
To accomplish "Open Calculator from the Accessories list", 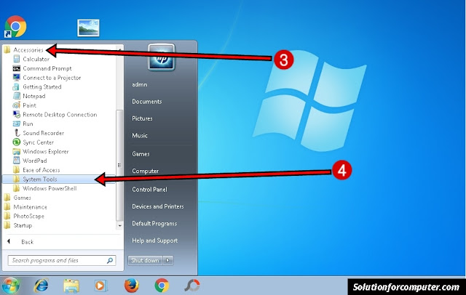I will pos(31,59).
